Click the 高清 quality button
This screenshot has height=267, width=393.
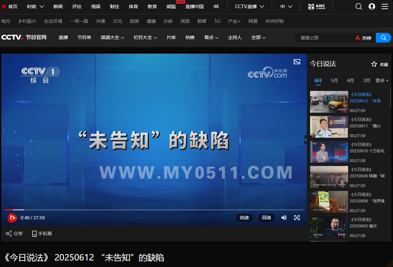(x=266, y=218)
